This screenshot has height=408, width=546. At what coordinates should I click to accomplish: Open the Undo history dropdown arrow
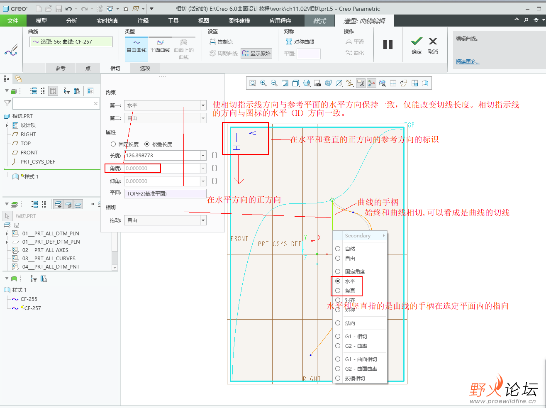pos(76,9)
